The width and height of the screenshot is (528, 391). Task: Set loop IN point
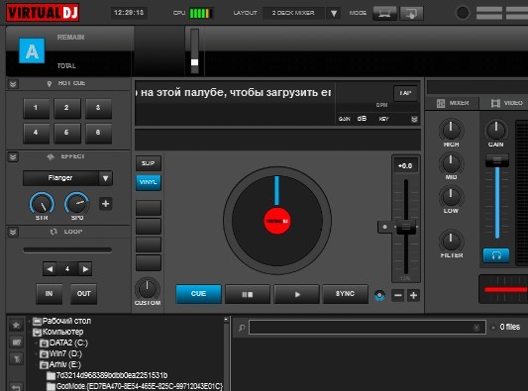pos(50,294)
